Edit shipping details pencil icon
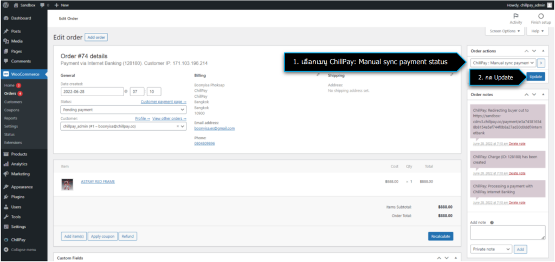555x262 pixels. (451, 75)
